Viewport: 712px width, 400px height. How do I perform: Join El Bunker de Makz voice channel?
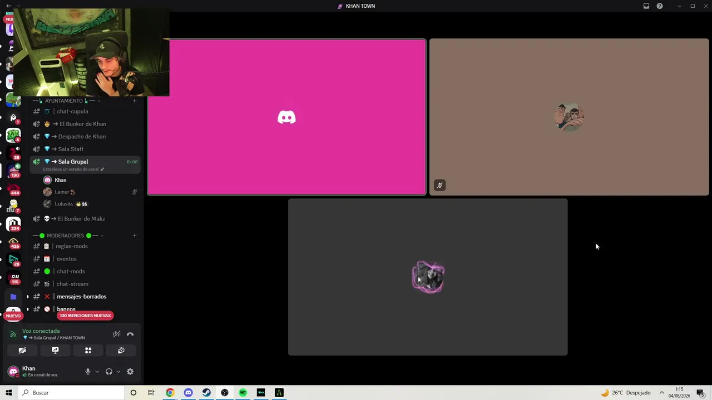click(85, 219)
